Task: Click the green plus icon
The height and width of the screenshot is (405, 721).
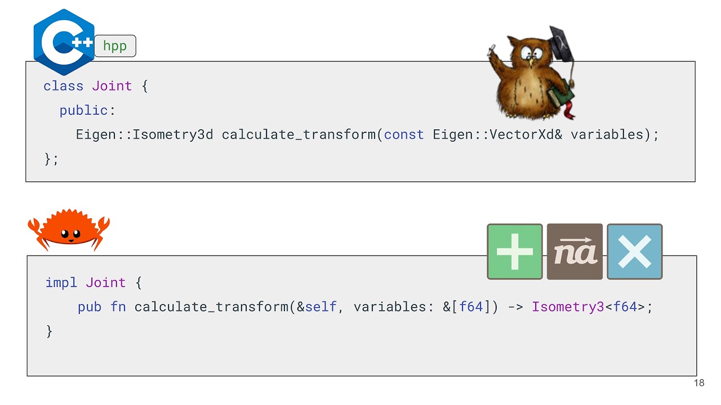Action: coord(515,251)
